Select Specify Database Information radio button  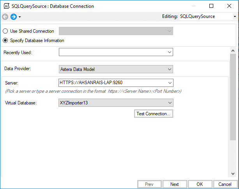(x=5, y=41)
